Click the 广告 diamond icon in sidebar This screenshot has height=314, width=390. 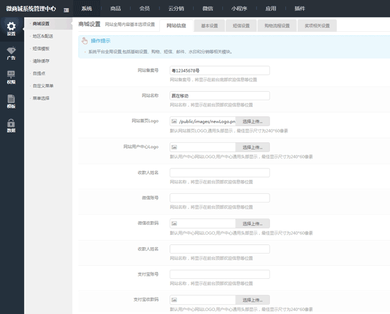(x=11, y=53)
